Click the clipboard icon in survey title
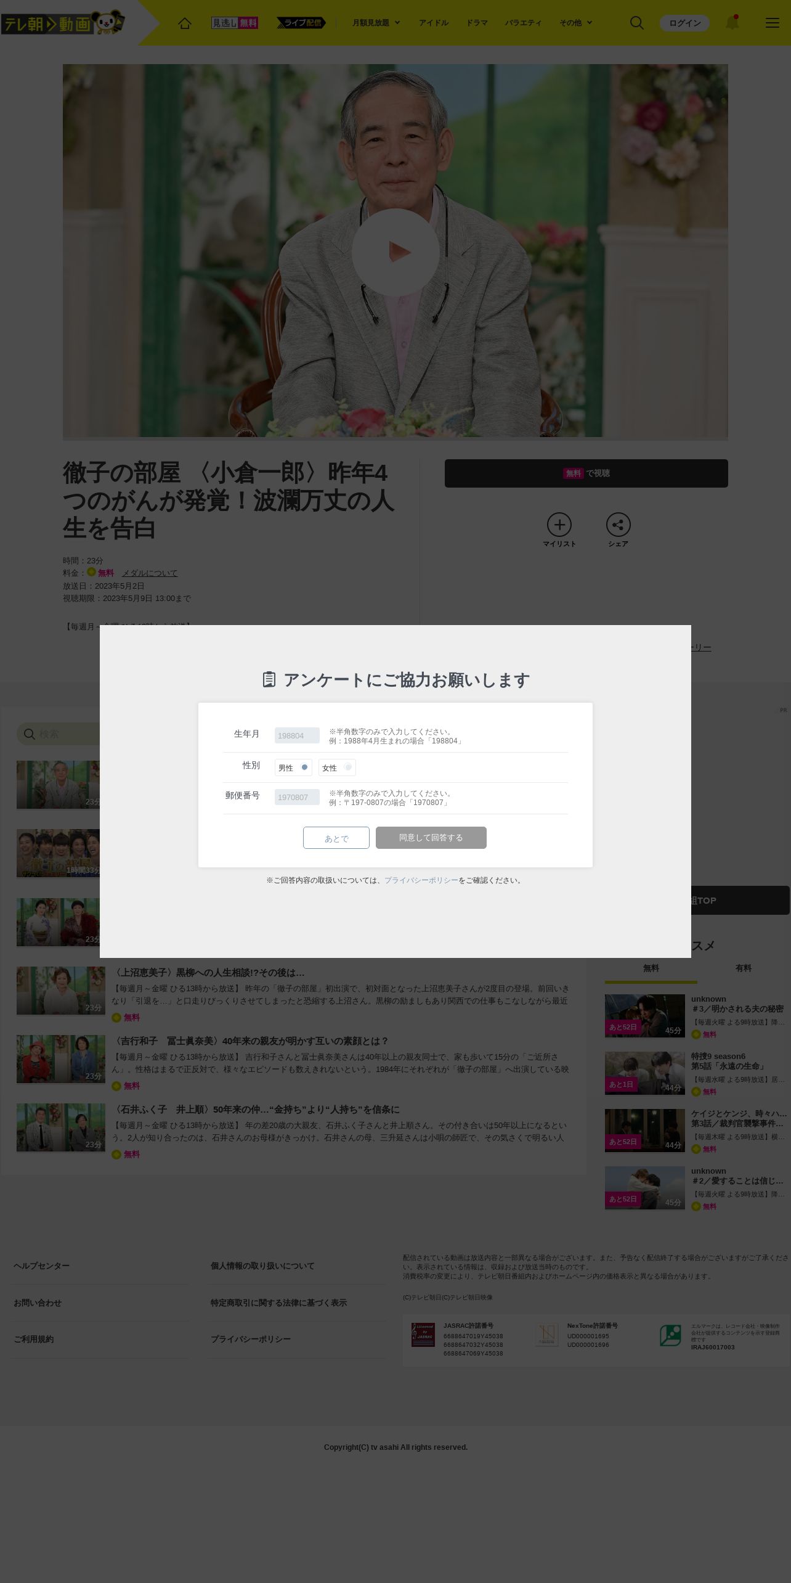The image size is (791, 1583). point(269,679)
